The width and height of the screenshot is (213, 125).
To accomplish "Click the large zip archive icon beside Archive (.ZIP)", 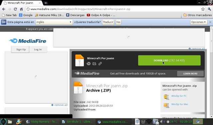I will pyautogui.click(x=78, y=88).
